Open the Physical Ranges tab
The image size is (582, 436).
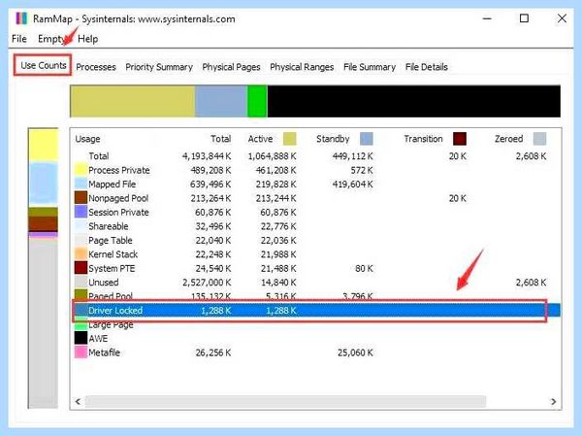(302, 67)
